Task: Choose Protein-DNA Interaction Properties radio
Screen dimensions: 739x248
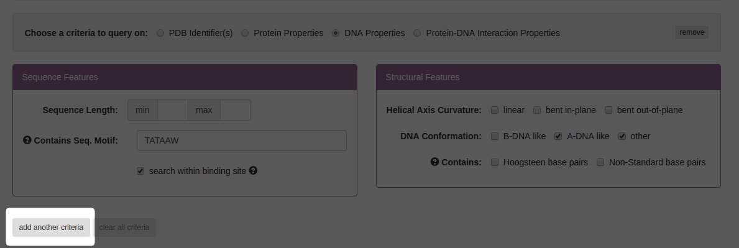Action: 417,33
